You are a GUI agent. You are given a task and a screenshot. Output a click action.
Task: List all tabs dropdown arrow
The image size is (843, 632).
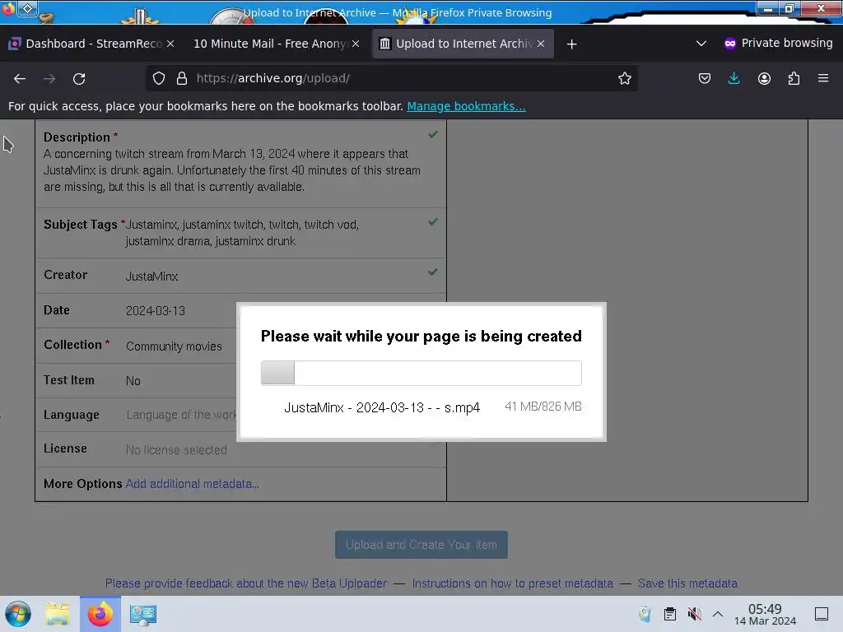click(x=701, y=44)
